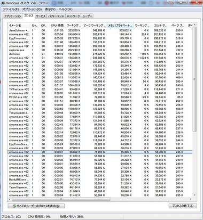Screen dimensions: 203x220
Task: Click the page pool value 732 K
Action: click(x=179, y=50)
